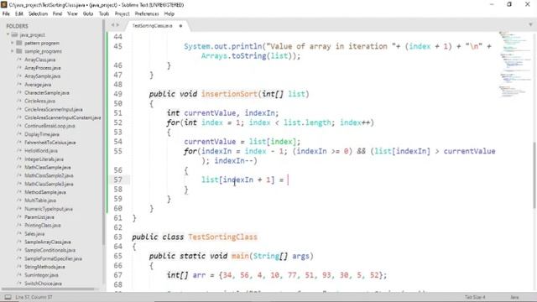Open the Preferences menu
This screenshot has width=537, height=302.
[x=147, y=13]
